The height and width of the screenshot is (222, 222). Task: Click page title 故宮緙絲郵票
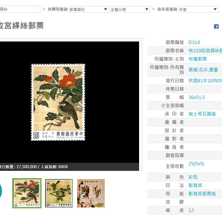[22, 26]
